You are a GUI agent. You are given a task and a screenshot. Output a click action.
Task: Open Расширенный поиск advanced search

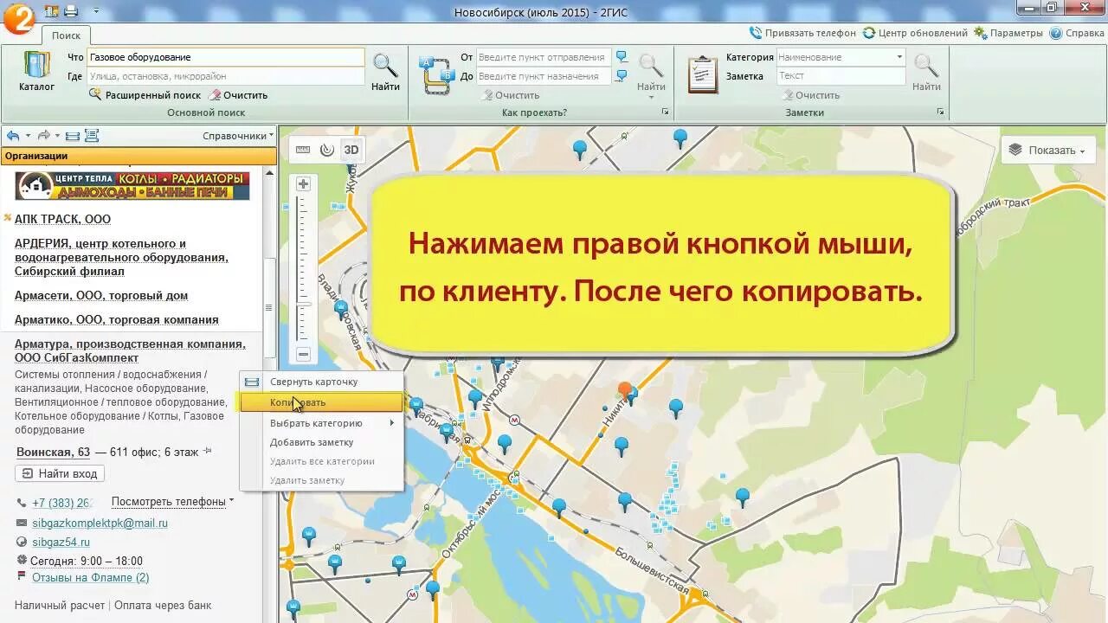tap(145, 95)
